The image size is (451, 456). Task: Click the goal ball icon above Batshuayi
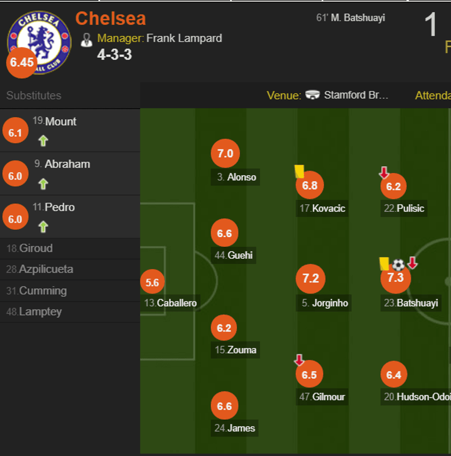pyautogui.click(x=398, y=265)
